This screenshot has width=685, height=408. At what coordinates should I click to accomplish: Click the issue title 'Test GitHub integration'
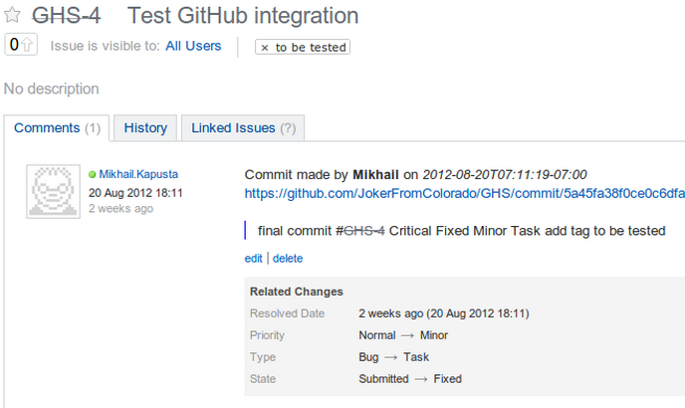click(x=243, y=16)
